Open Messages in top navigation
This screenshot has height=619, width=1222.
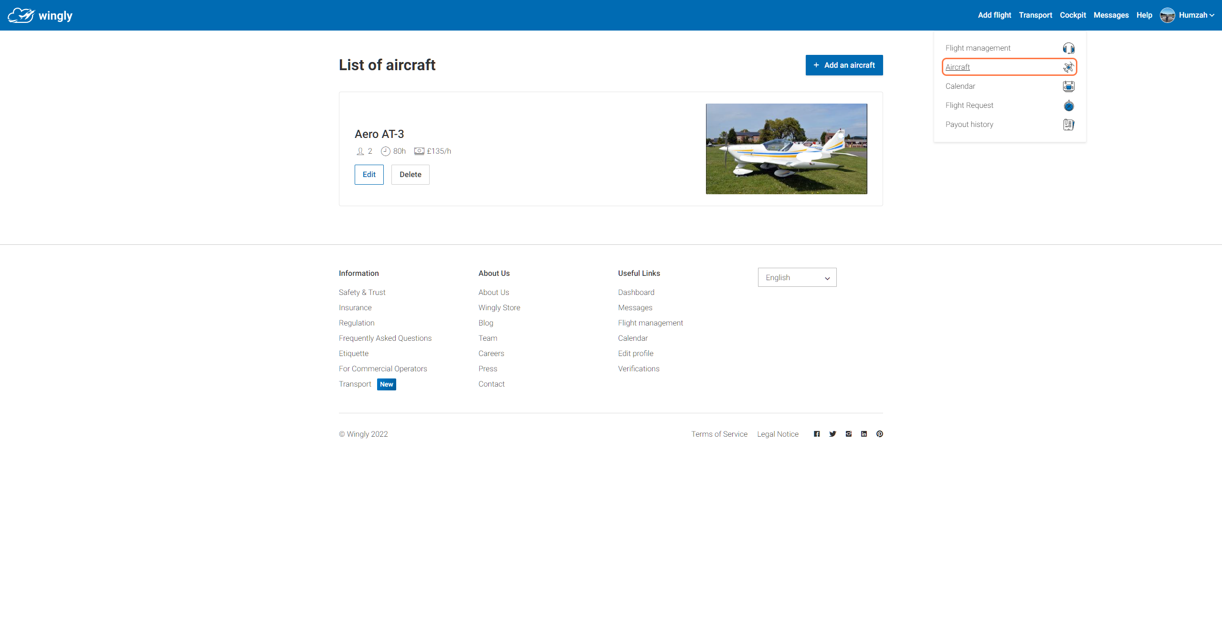1111,15
